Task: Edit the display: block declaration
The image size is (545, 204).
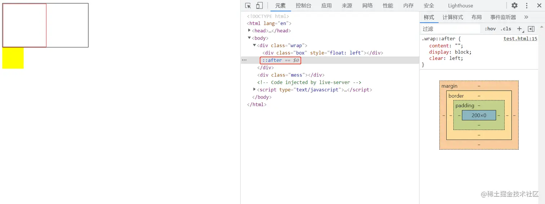Action: 450,52
